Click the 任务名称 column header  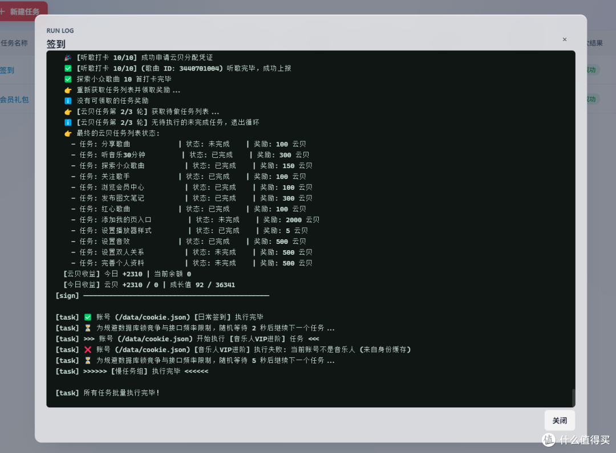click(14, 43)
